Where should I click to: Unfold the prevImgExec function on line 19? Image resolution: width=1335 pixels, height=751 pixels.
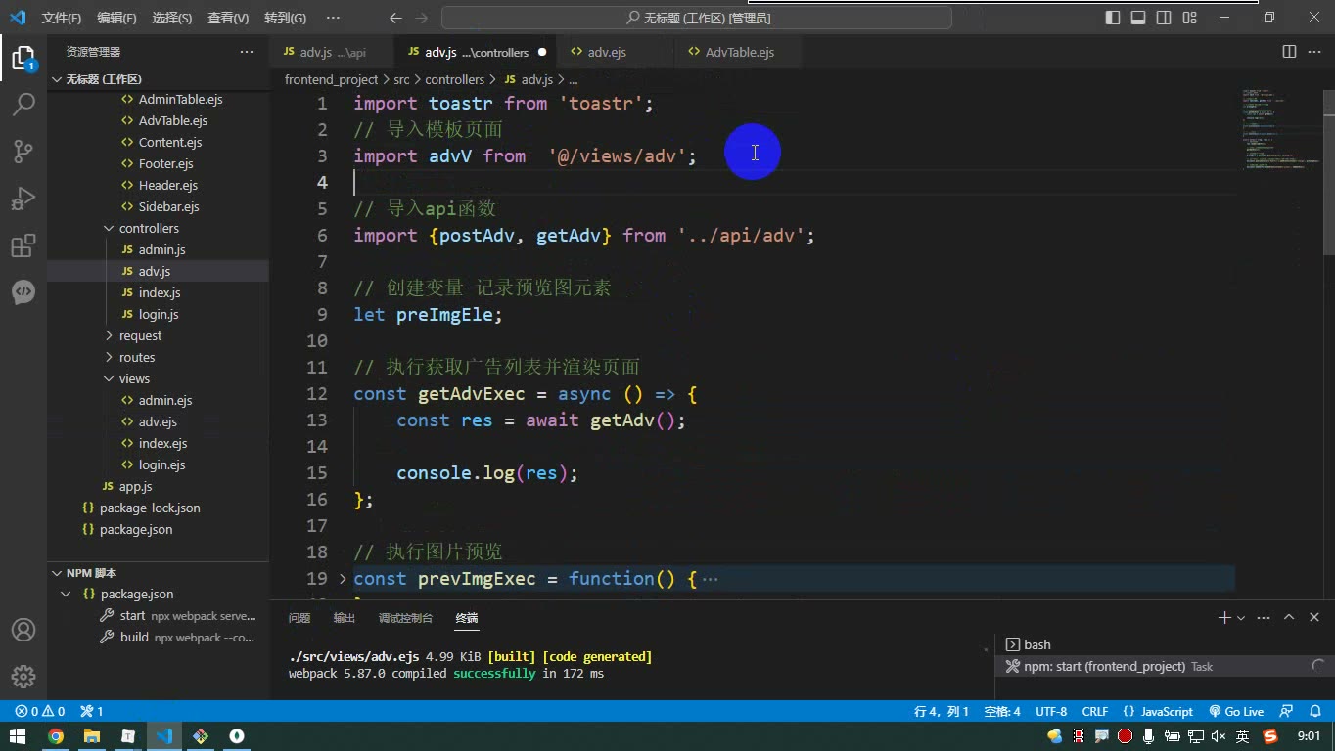pyautogui.click(x=343, y=579)
